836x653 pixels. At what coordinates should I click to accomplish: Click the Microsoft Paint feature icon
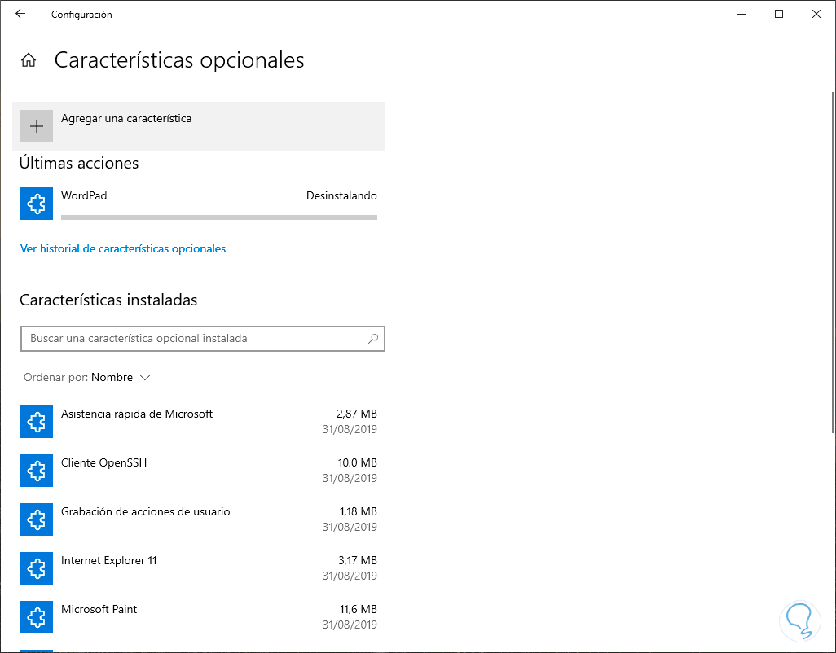(37, 617)
